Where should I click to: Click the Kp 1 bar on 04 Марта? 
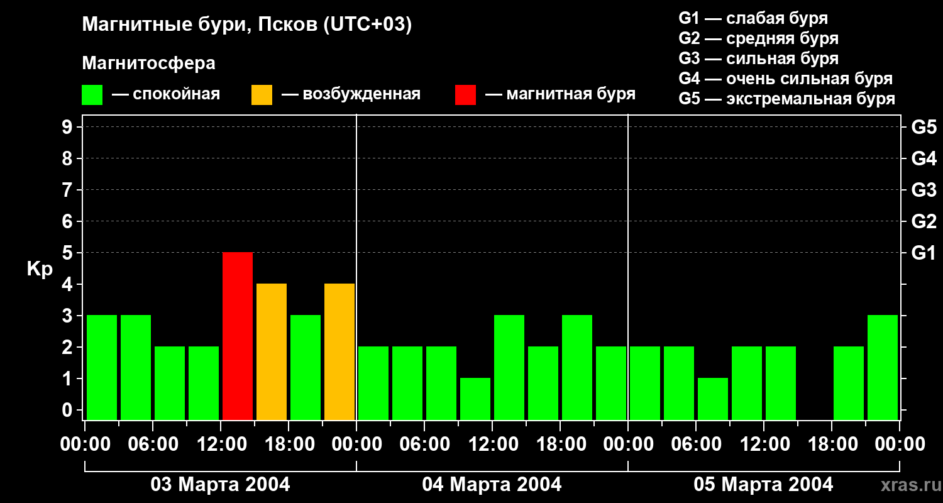pyautogui.click(x=475, y=399)
